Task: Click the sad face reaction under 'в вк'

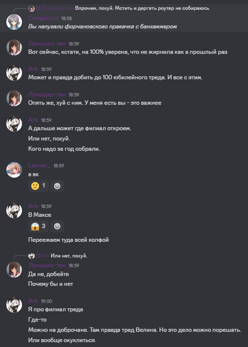Action: click(x=39, y=185)
